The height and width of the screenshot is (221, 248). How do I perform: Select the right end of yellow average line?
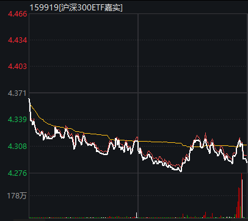click(x=246, y=145)
